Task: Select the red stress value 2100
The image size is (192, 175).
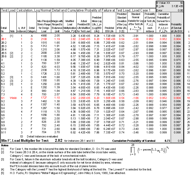Action: 44,39
